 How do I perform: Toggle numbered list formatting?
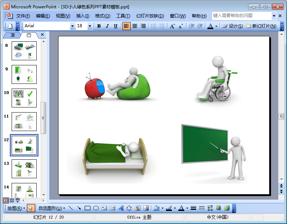(154, 26)
